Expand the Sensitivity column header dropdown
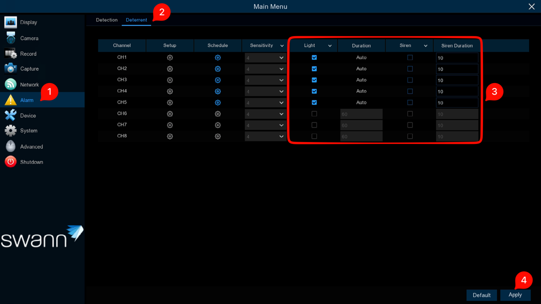This screenshot has height=304, width=541. pyautogui.click(x=282, y=45)
